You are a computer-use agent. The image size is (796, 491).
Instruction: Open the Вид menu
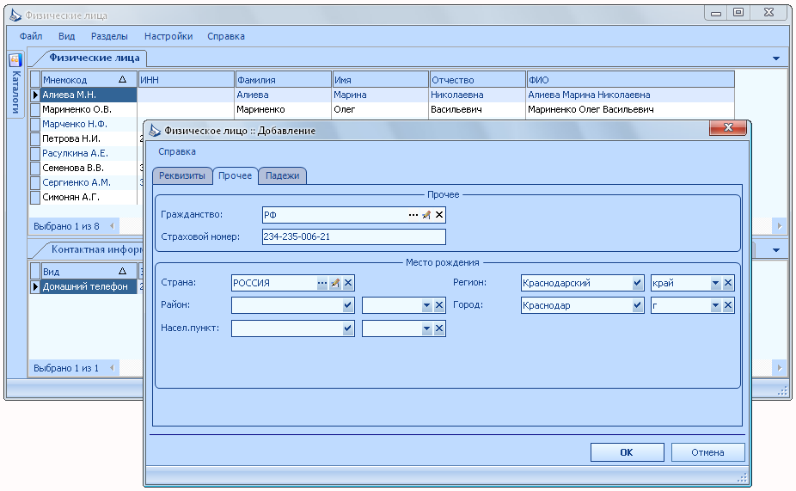pos(66,36)
